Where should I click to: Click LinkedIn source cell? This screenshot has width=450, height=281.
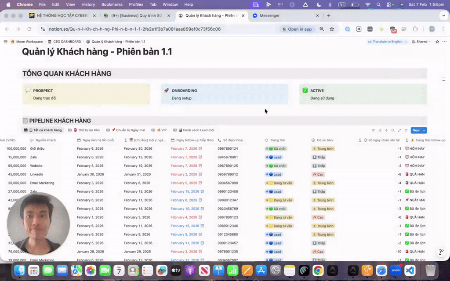(36, 174)
